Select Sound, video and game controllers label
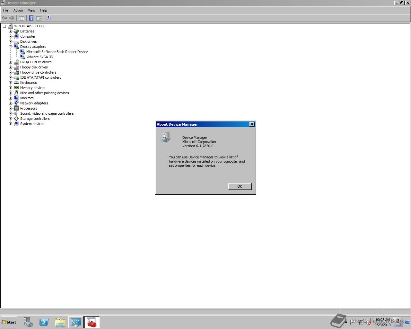 47,113
